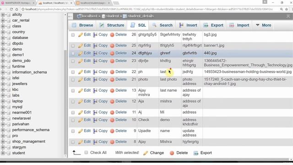
Task: Switch to the Browse tab
Action: coord(82,25)
